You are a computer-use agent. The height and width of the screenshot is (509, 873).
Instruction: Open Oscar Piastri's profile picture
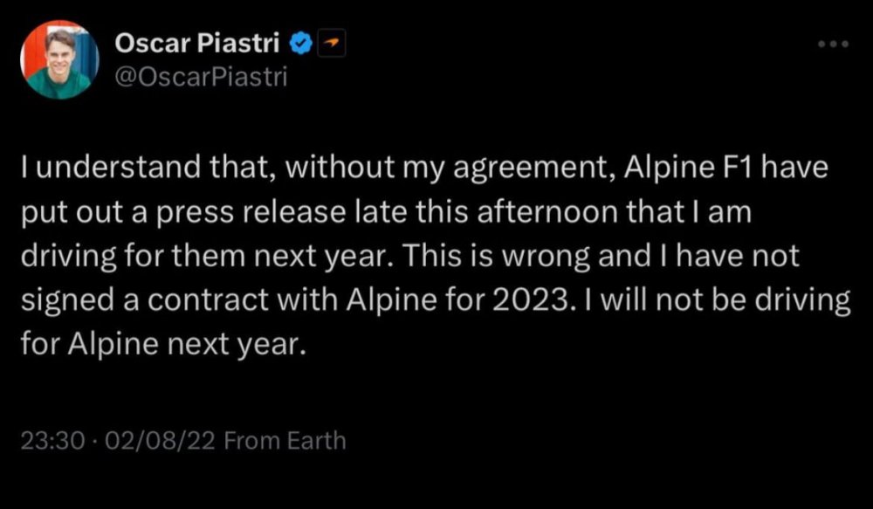pyautogui.click(x=58, y=60)
